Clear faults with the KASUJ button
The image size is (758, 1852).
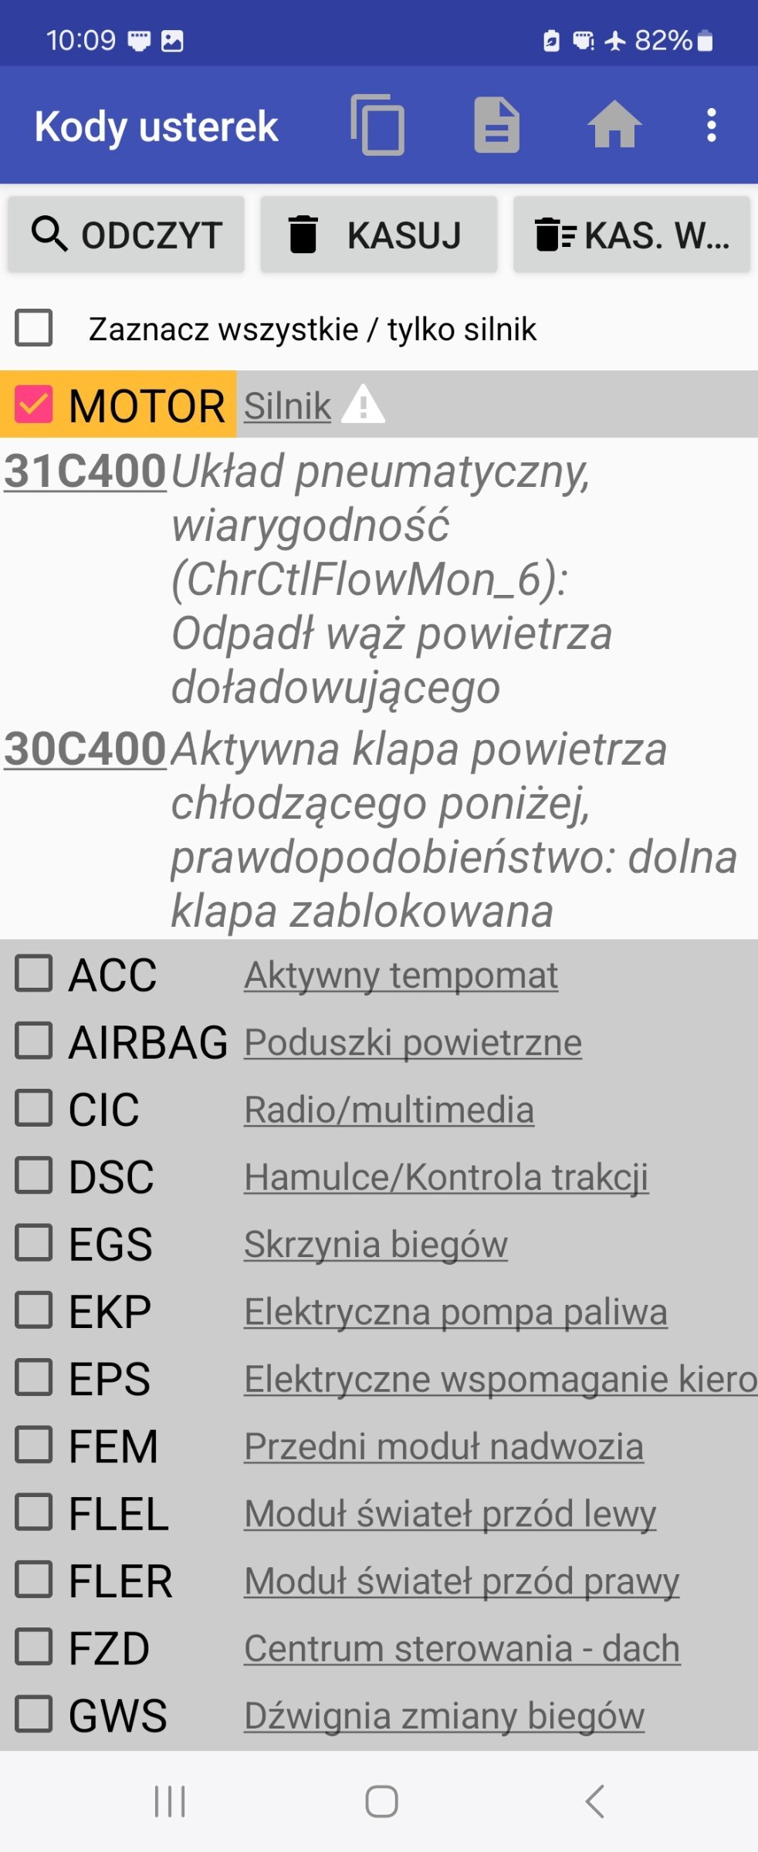click(378, 235)
